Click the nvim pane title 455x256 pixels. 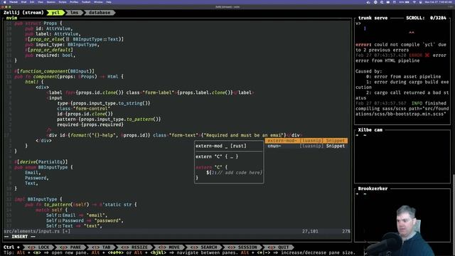point(11,18)
